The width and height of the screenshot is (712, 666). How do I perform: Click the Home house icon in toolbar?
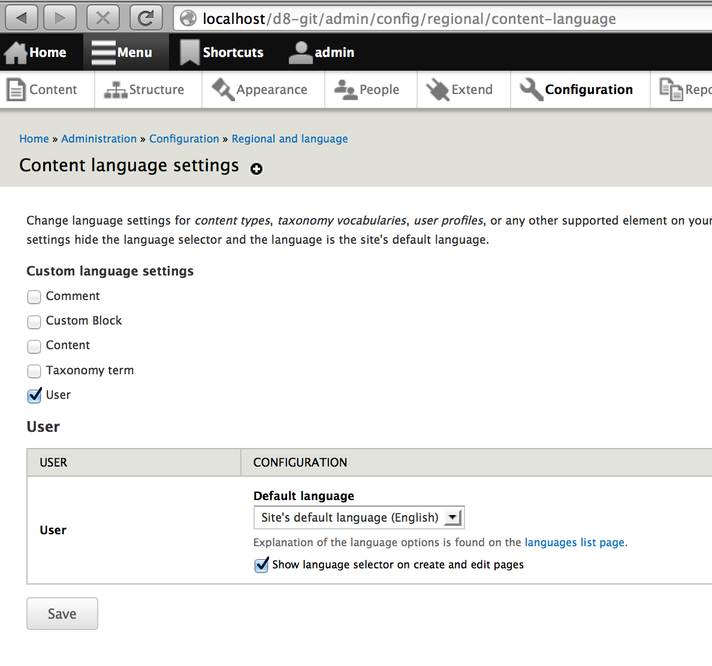(x=16, y=53)
